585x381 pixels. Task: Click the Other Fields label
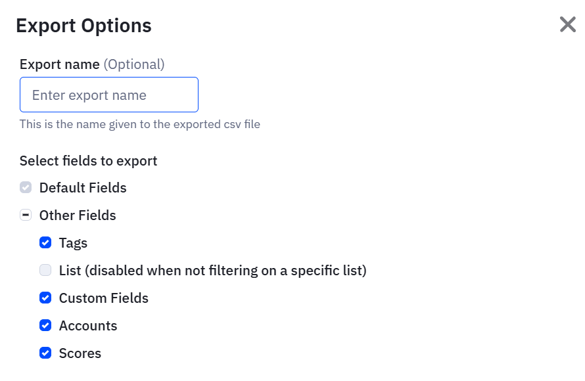[x=77, y=215]
